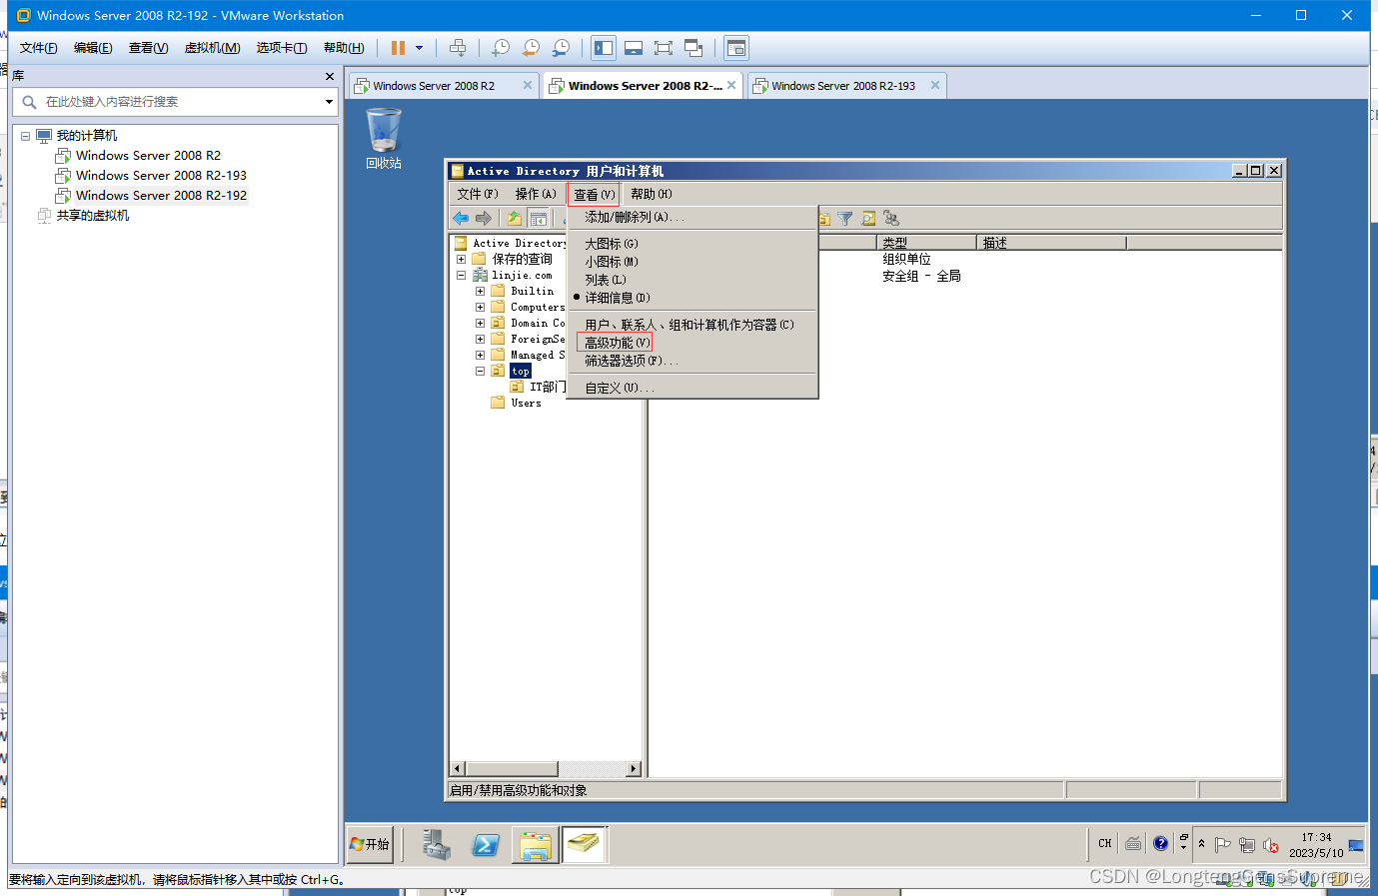Open the 帮助(H) menu in Active Directory window
This screenshot has width=1378, height=896.
[652, 194]
